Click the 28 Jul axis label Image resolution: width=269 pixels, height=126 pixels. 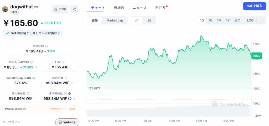147,121
